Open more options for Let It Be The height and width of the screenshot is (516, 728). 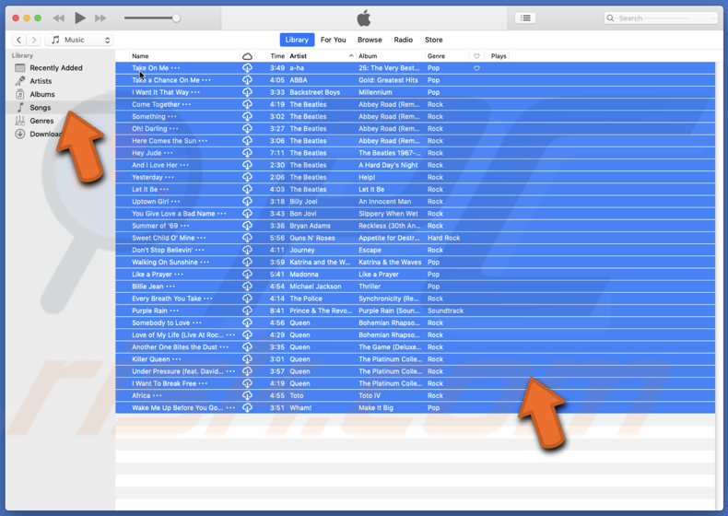pos(164,190)
